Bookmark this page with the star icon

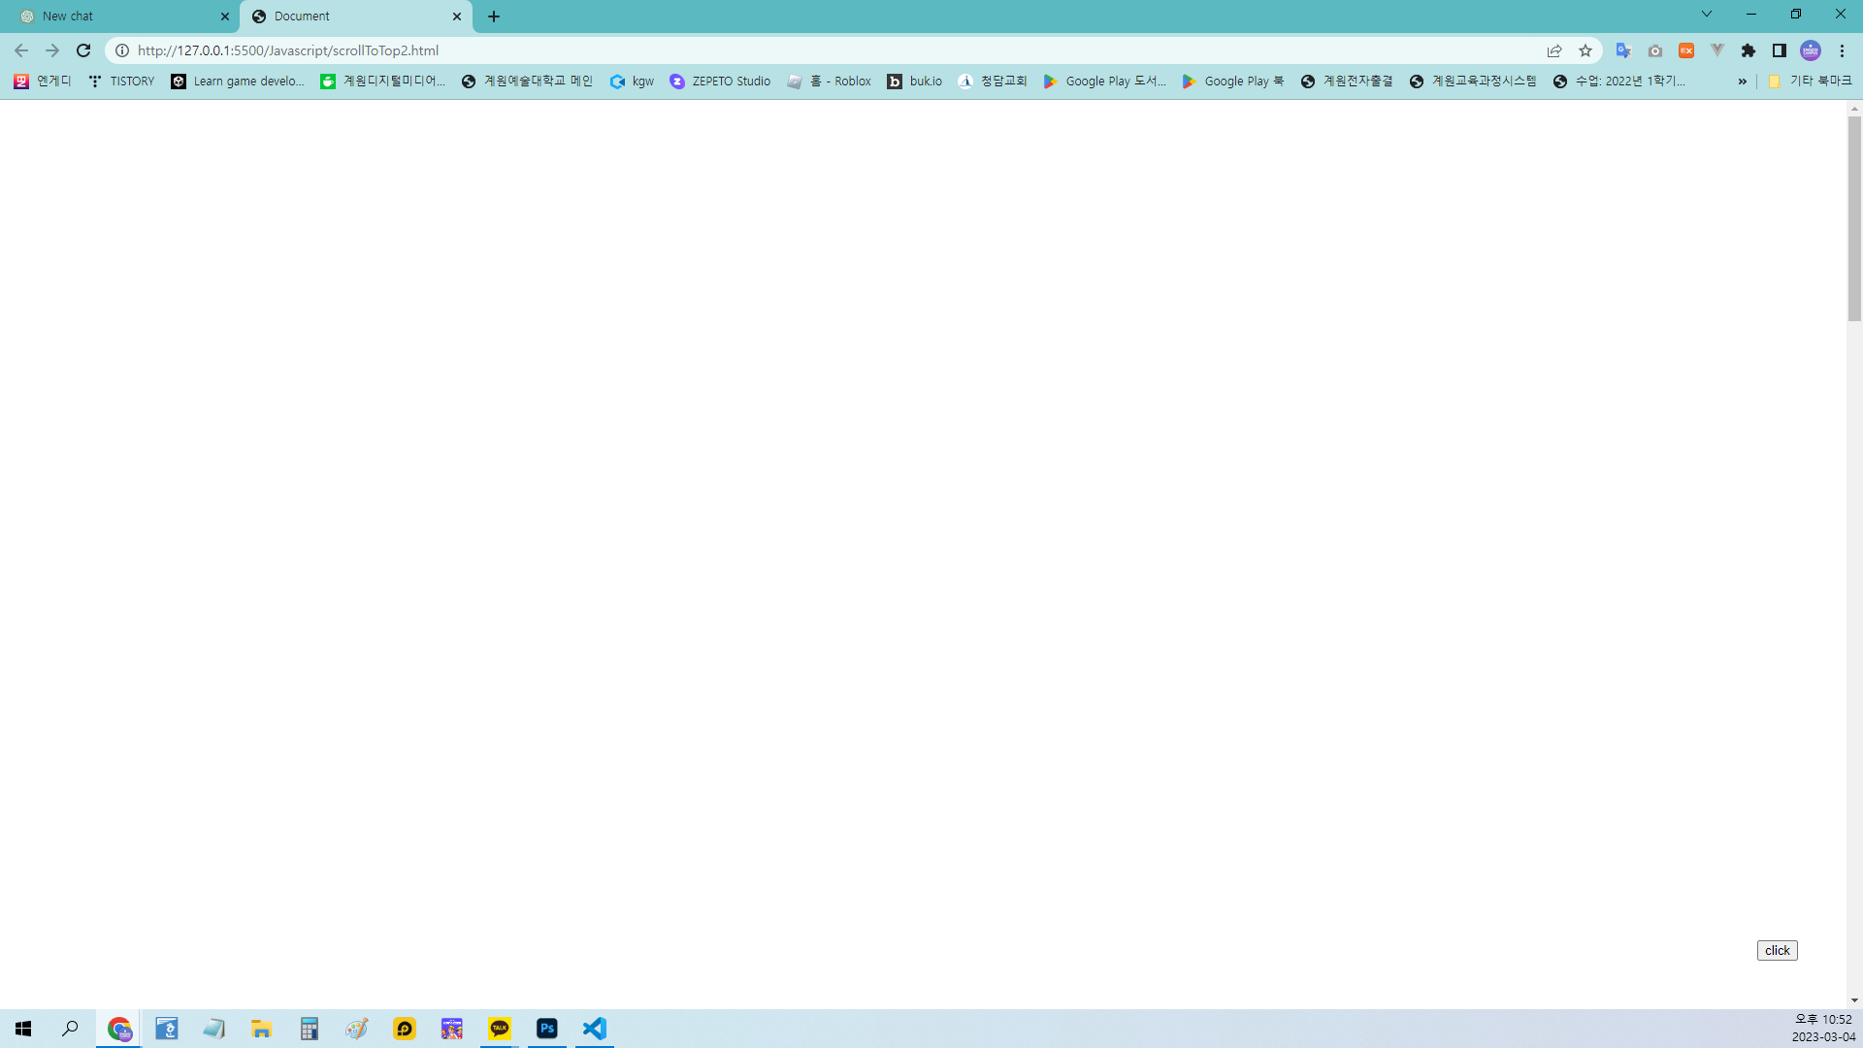coord(1585,50)
